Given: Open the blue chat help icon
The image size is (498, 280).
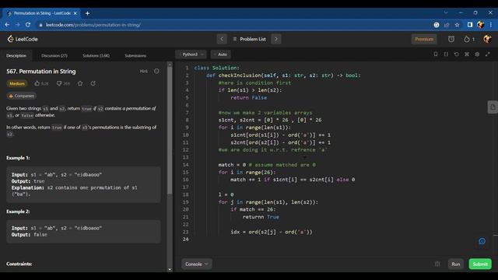Looking at the screenshot, I should (x=482, y=241).
